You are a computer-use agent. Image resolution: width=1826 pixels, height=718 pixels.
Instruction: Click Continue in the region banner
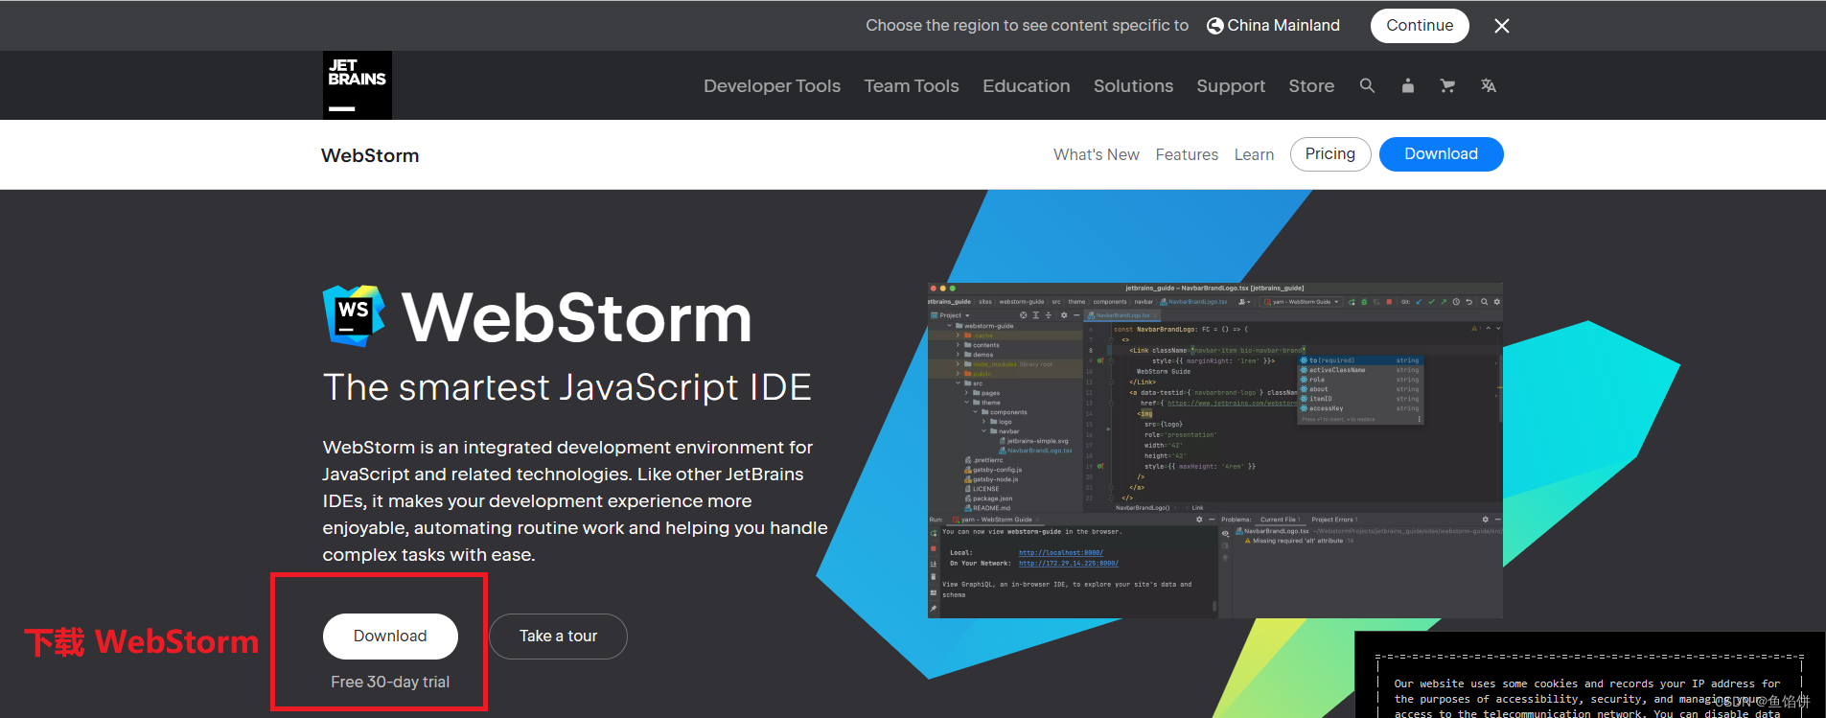coord(1420,26)
